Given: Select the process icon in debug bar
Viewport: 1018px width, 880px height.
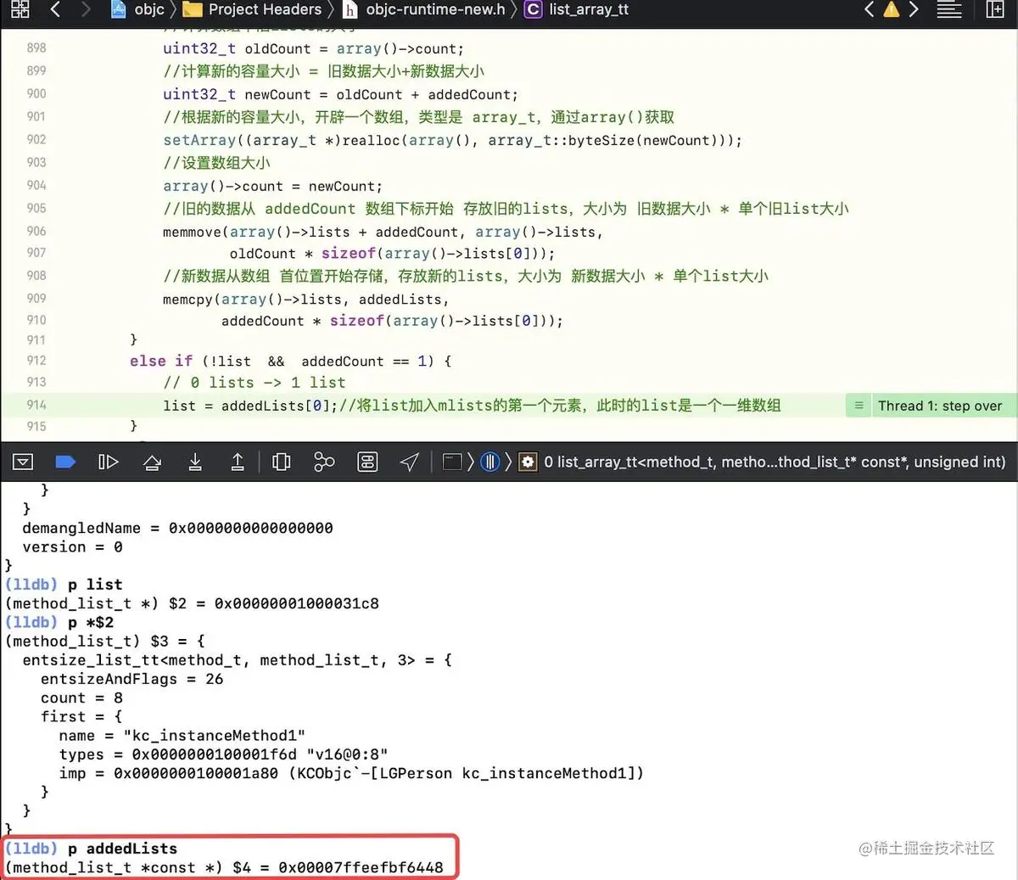Looking at the screenshot, I should (452, 462).
